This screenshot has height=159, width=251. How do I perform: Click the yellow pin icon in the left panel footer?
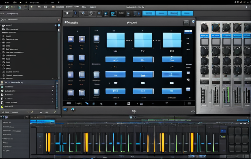tap(32, 112)
